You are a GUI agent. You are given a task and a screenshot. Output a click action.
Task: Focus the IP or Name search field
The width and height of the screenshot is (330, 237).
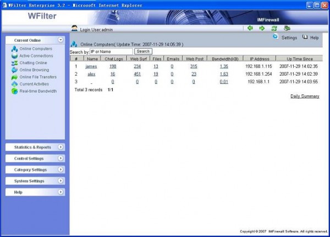coord(111,52)
